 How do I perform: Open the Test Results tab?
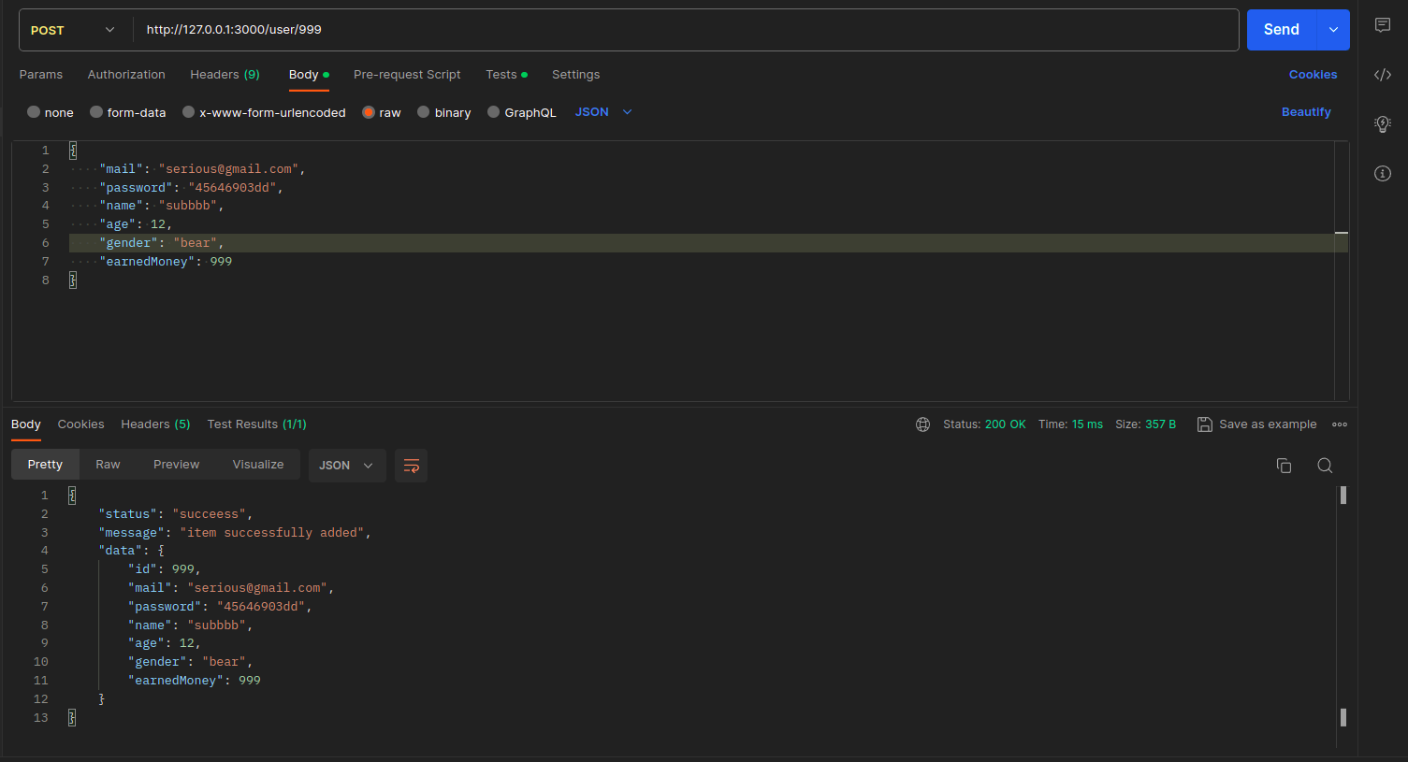pyautogui.click(x=256, y=424)
